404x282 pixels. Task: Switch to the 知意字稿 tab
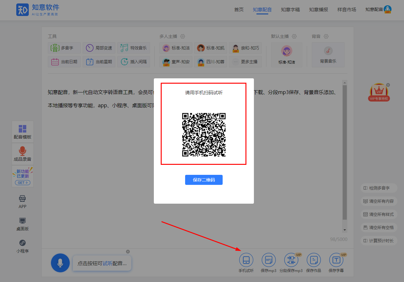click(x=290, y=10)
